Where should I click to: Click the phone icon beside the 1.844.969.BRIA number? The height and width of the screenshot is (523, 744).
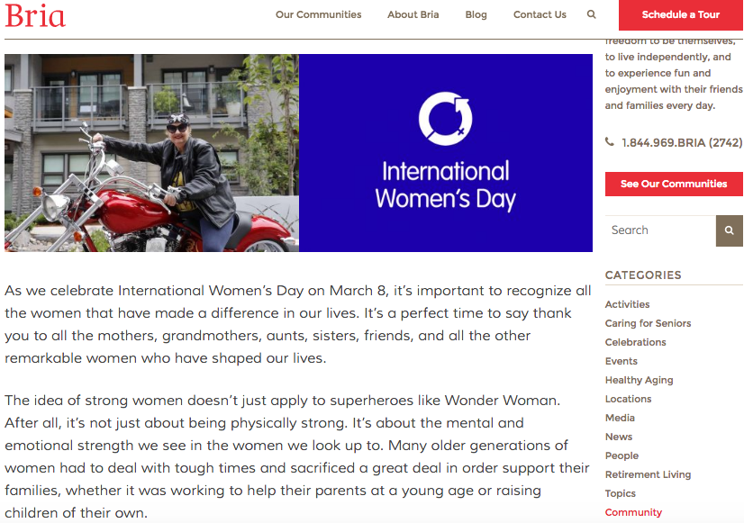610,141
